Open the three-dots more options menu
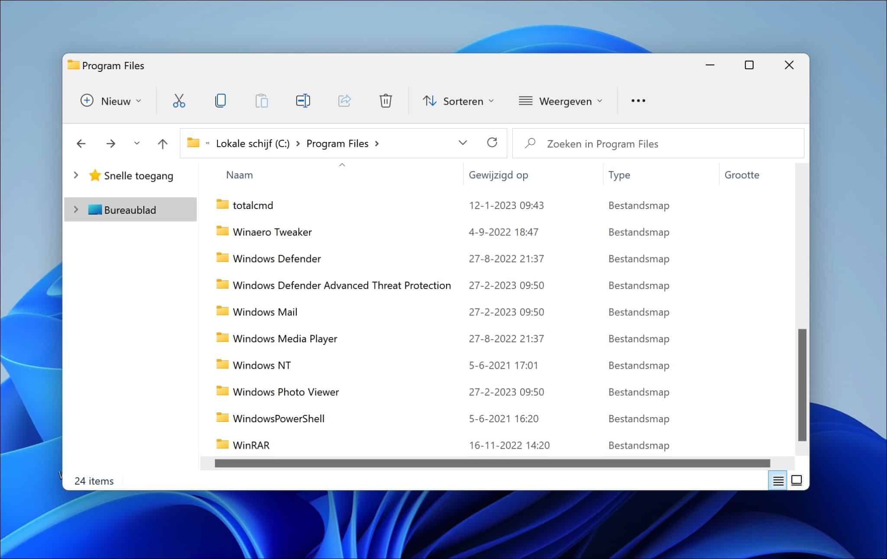This screenshot has width=887, height=559. (638, 101)
